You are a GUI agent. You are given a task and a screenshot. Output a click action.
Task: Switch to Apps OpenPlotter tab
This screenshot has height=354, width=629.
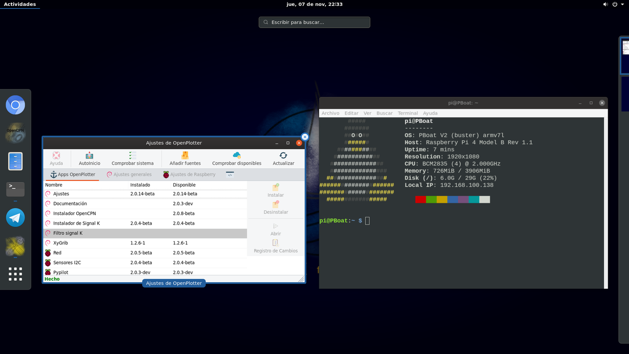(x=73, y=175)
